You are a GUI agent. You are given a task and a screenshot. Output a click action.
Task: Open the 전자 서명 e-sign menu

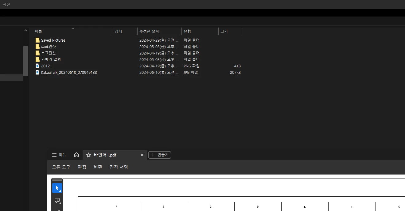tap(119, 167)
